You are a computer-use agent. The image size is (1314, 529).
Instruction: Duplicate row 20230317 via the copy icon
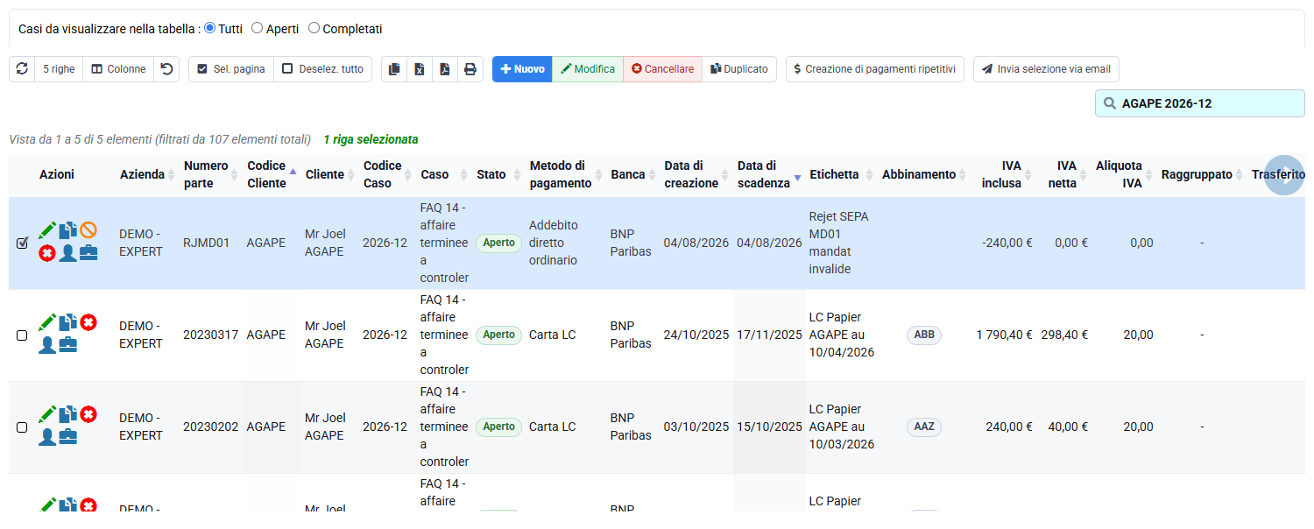click(68, 322)
